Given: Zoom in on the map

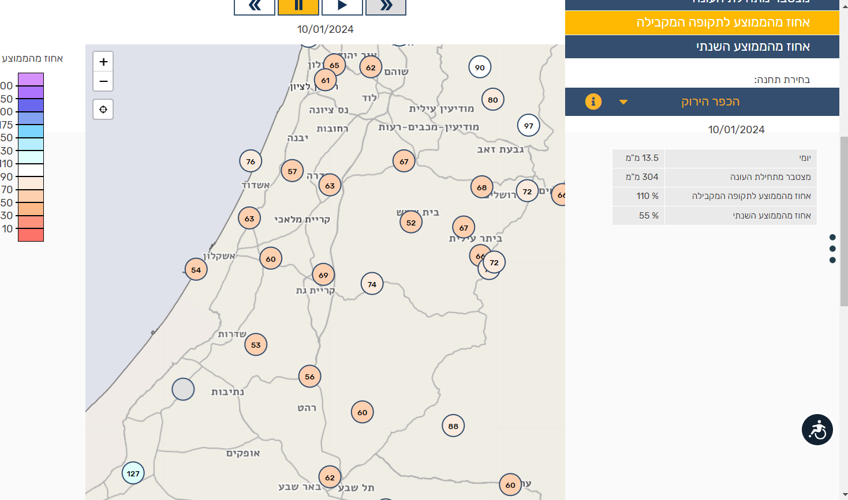Looking at the screenshot, I should tap(103, 62).
